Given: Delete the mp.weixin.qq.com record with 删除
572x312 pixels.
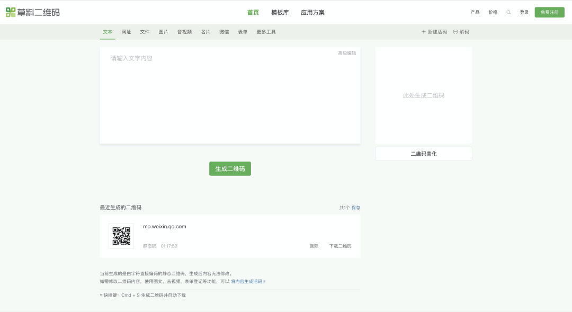Looking at the screenshot, I should (314, 246).
